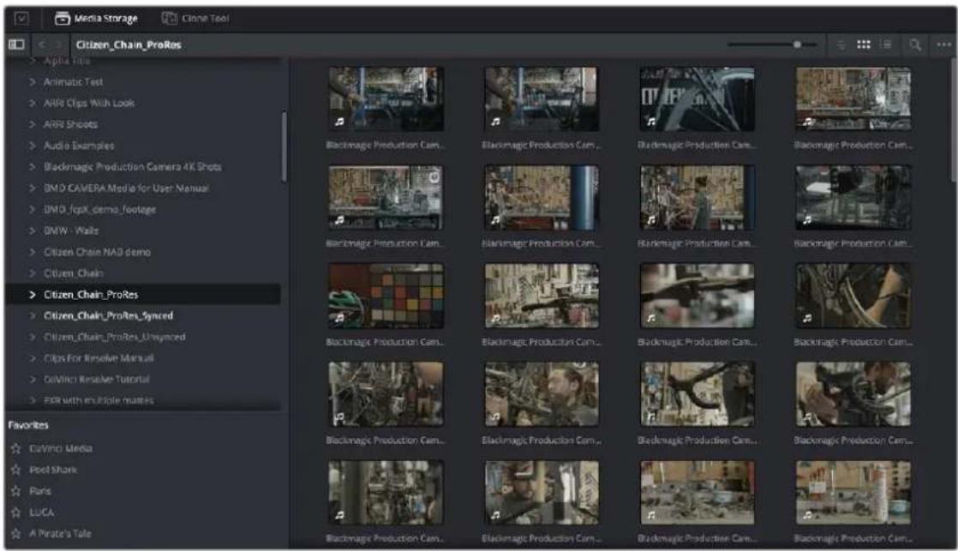
Task: Open the Clone Tool tab
Action: pos(195,18)
